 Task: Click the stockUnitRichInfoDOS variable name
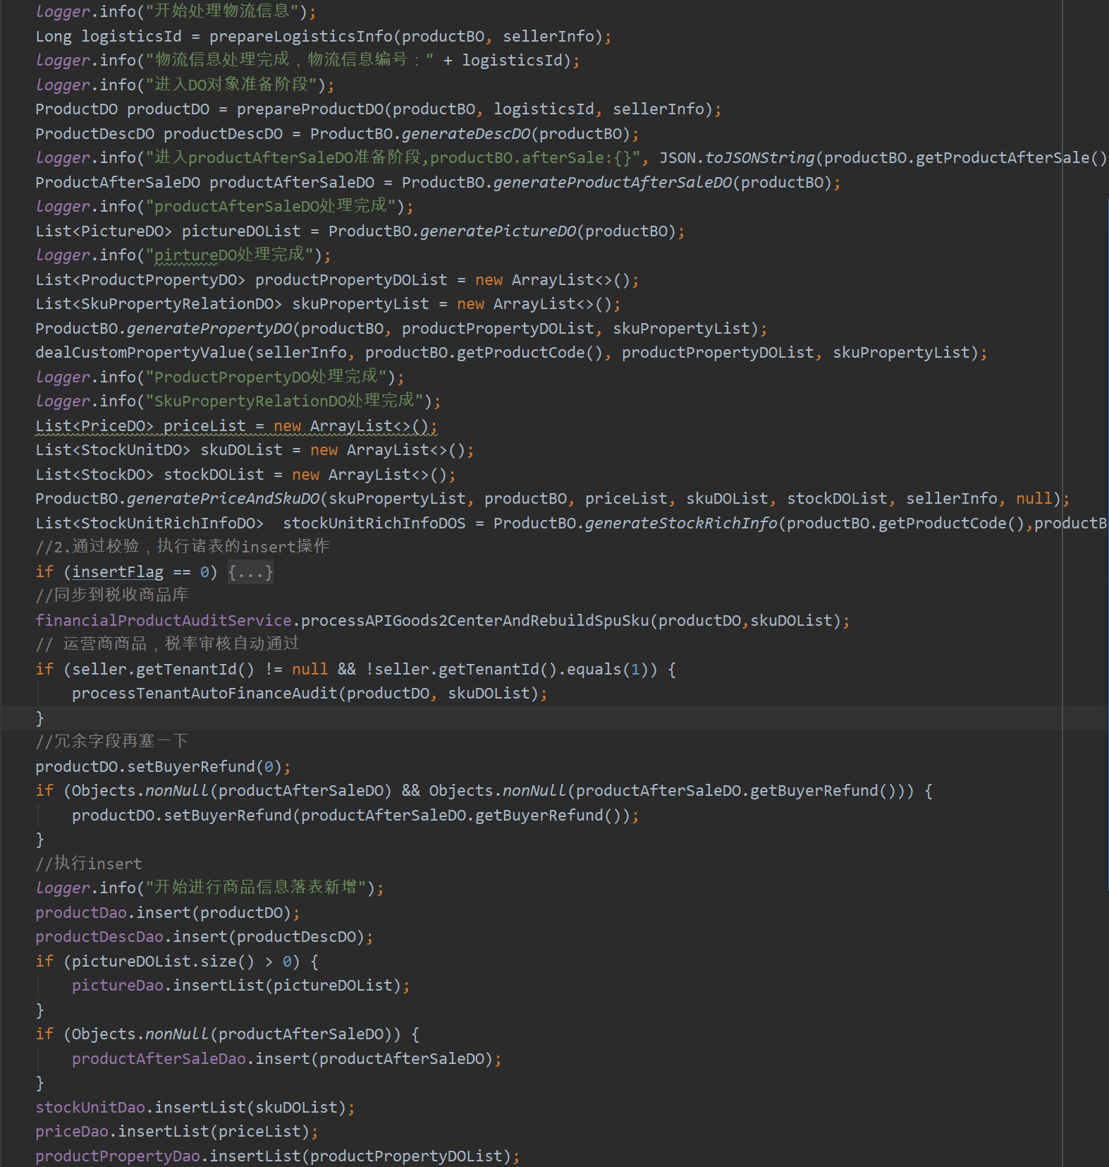coord(374,524)
